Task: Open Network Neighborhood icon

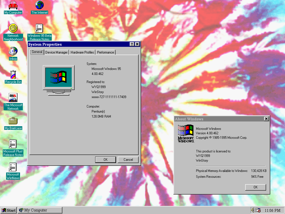Action: (13, 28)
